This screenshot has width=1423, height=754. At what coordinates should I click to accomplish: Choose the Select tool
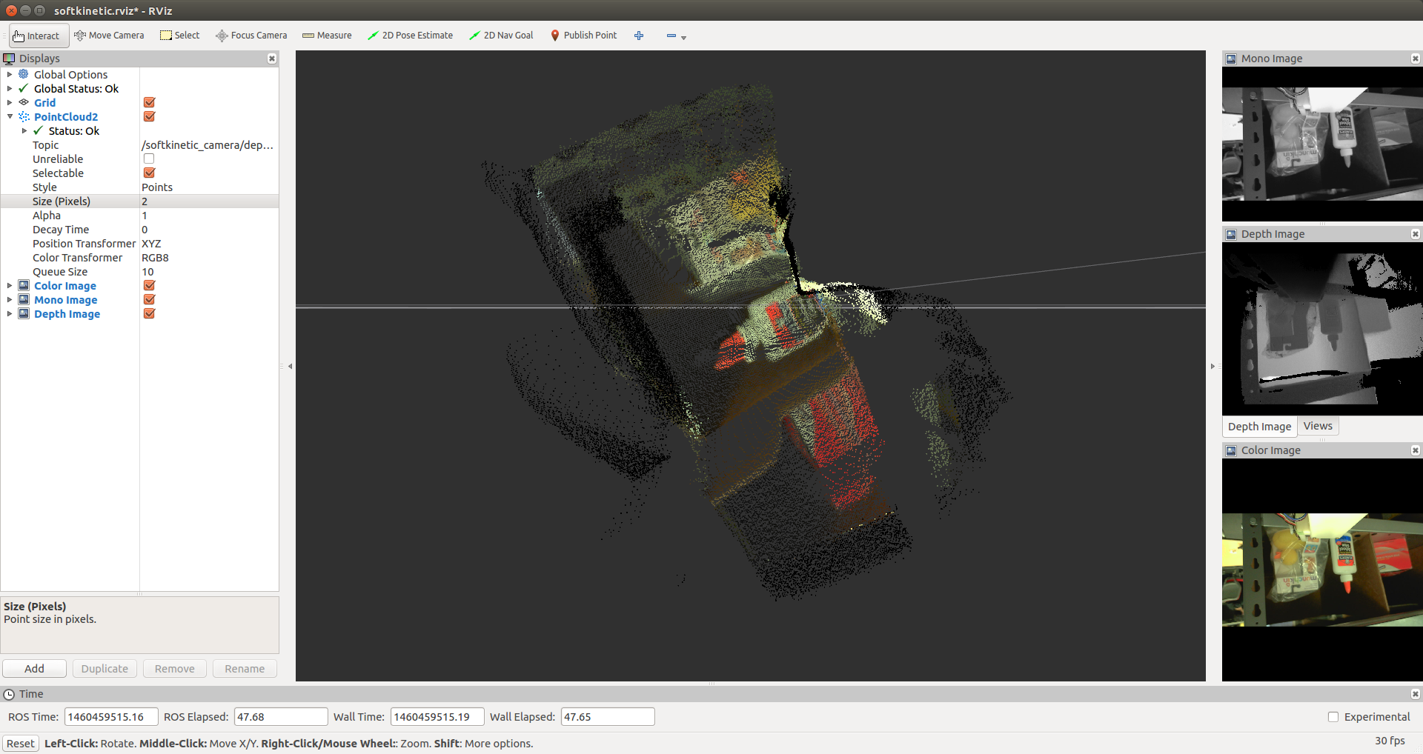click(x=180, y=36)
